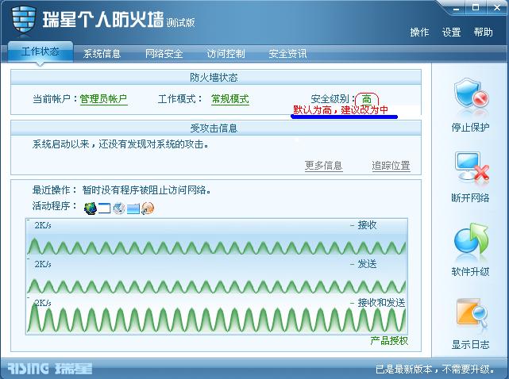Maximize the firewall window
The height and width of the screenshot is (379, 509).
(476, 8)
